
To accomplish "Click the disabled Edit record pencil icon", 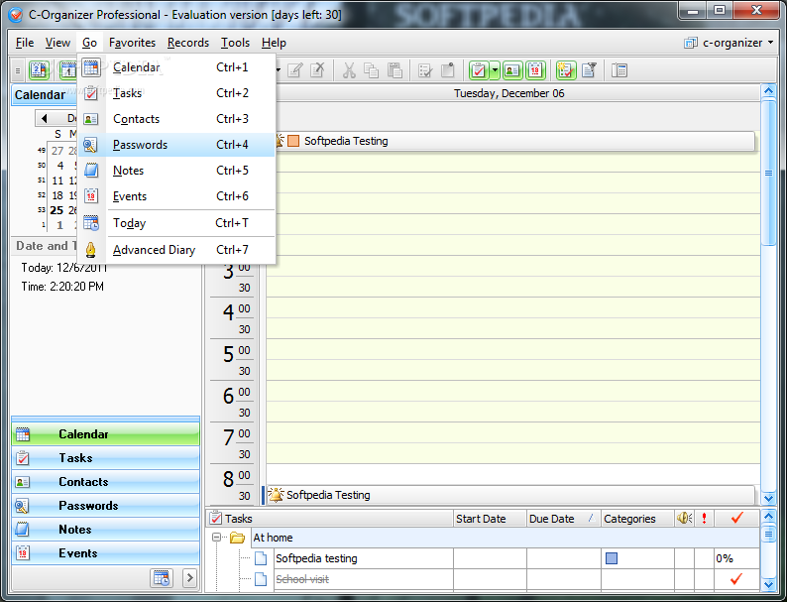I will point(295,70).
